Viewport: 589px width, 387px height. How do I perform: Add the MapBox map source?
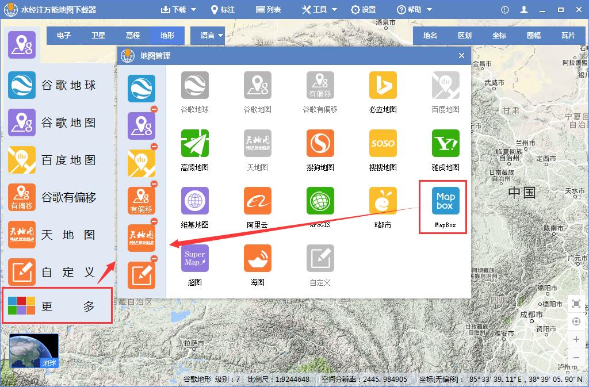click(446, 201)
